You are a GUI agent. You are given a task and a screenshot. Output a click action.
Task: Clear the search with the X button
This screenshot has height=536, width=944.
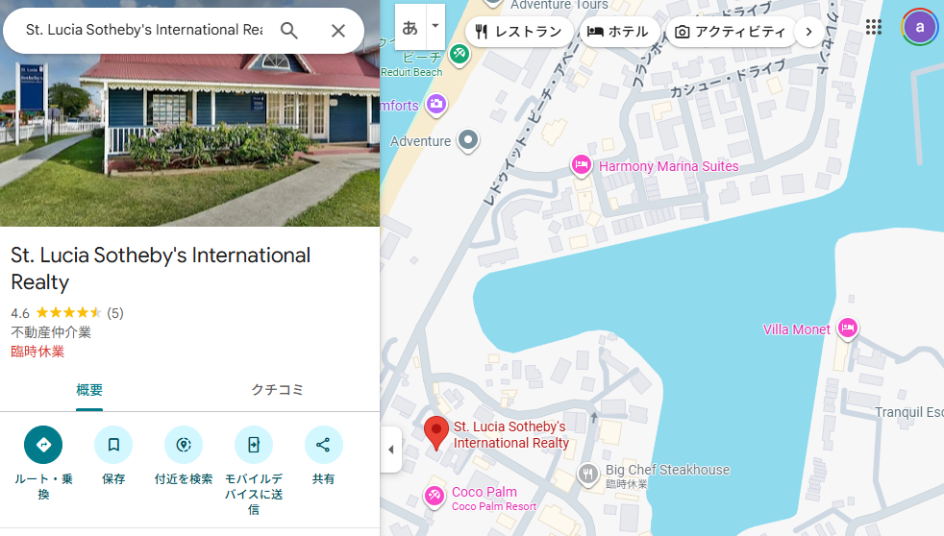click(338, 31)
